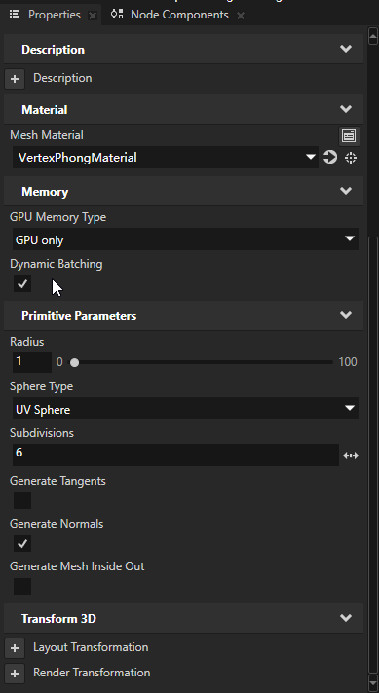Click the Generate Tangents label
The image size is (379, 693).
coord(57,481)
